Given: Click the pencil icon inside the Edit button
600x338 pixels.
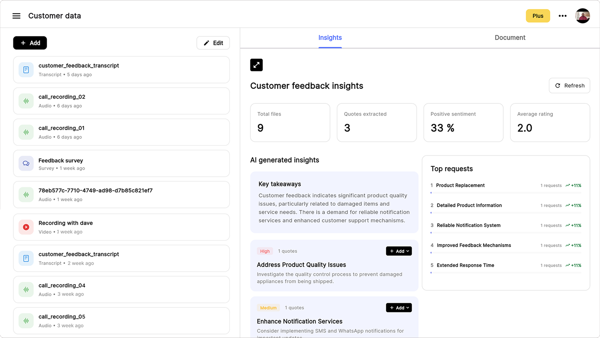Looking at the screenshot, I should point(206,43).
